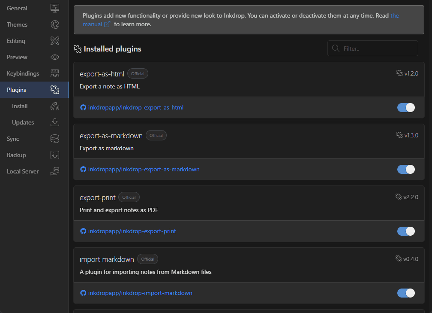Click GitHub icon for inkdrop-export-as-markdown
Viewport: 432px width, 313px height.
tap(83, 169)
